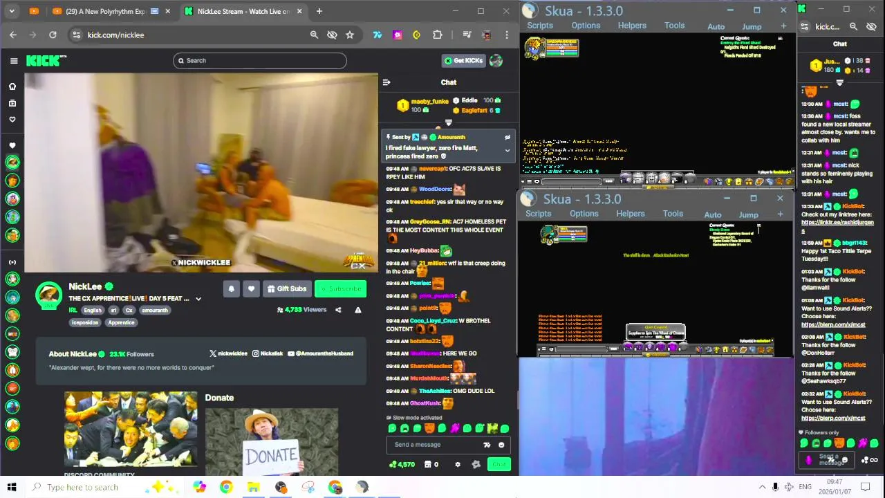Viewport: 885px width, 498px height.
Task: Open Options menu in top Skua window
Action: point(586,26)
